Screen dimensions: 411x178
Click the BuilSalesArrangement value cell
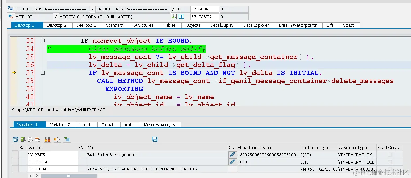click(x=157, y=155)
